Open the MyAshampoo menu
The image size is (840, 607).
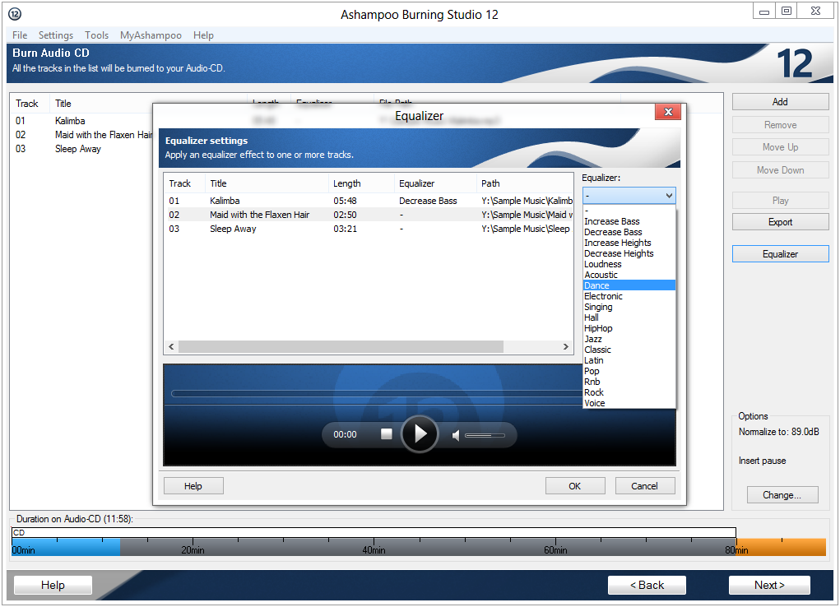[151, 35]
